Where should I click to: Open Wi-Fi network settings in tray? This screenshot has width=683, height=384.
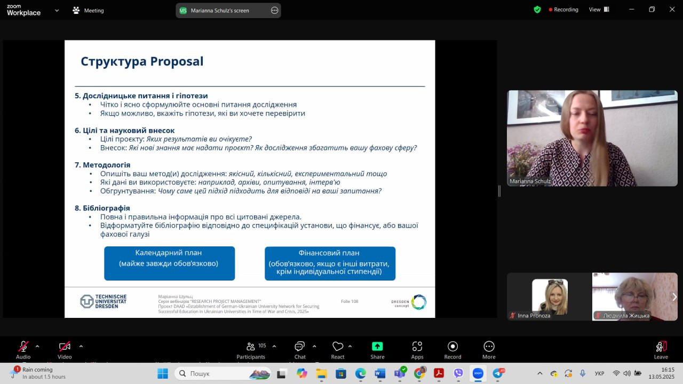[x=616, y=373]
